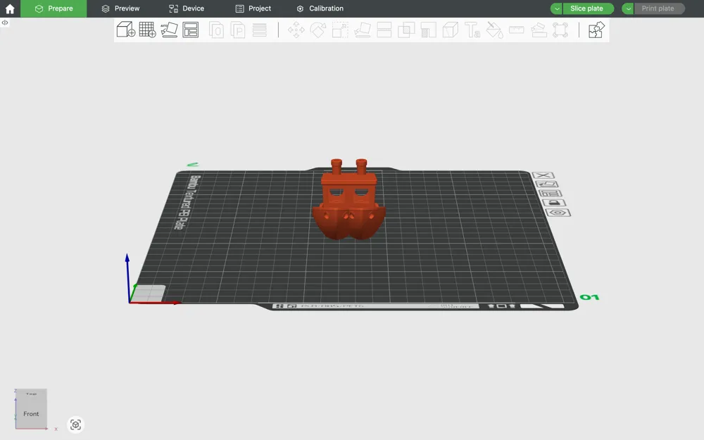704x440 pixels.
Task: Auto orient objects on this plate
Action: click(x=546, y=184)
